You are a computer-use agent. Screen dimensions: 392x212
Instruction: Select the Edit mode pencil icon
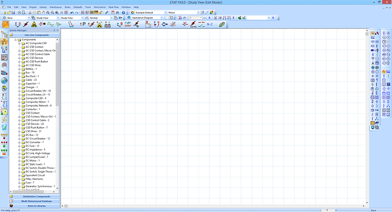click(x=5, y=24)
